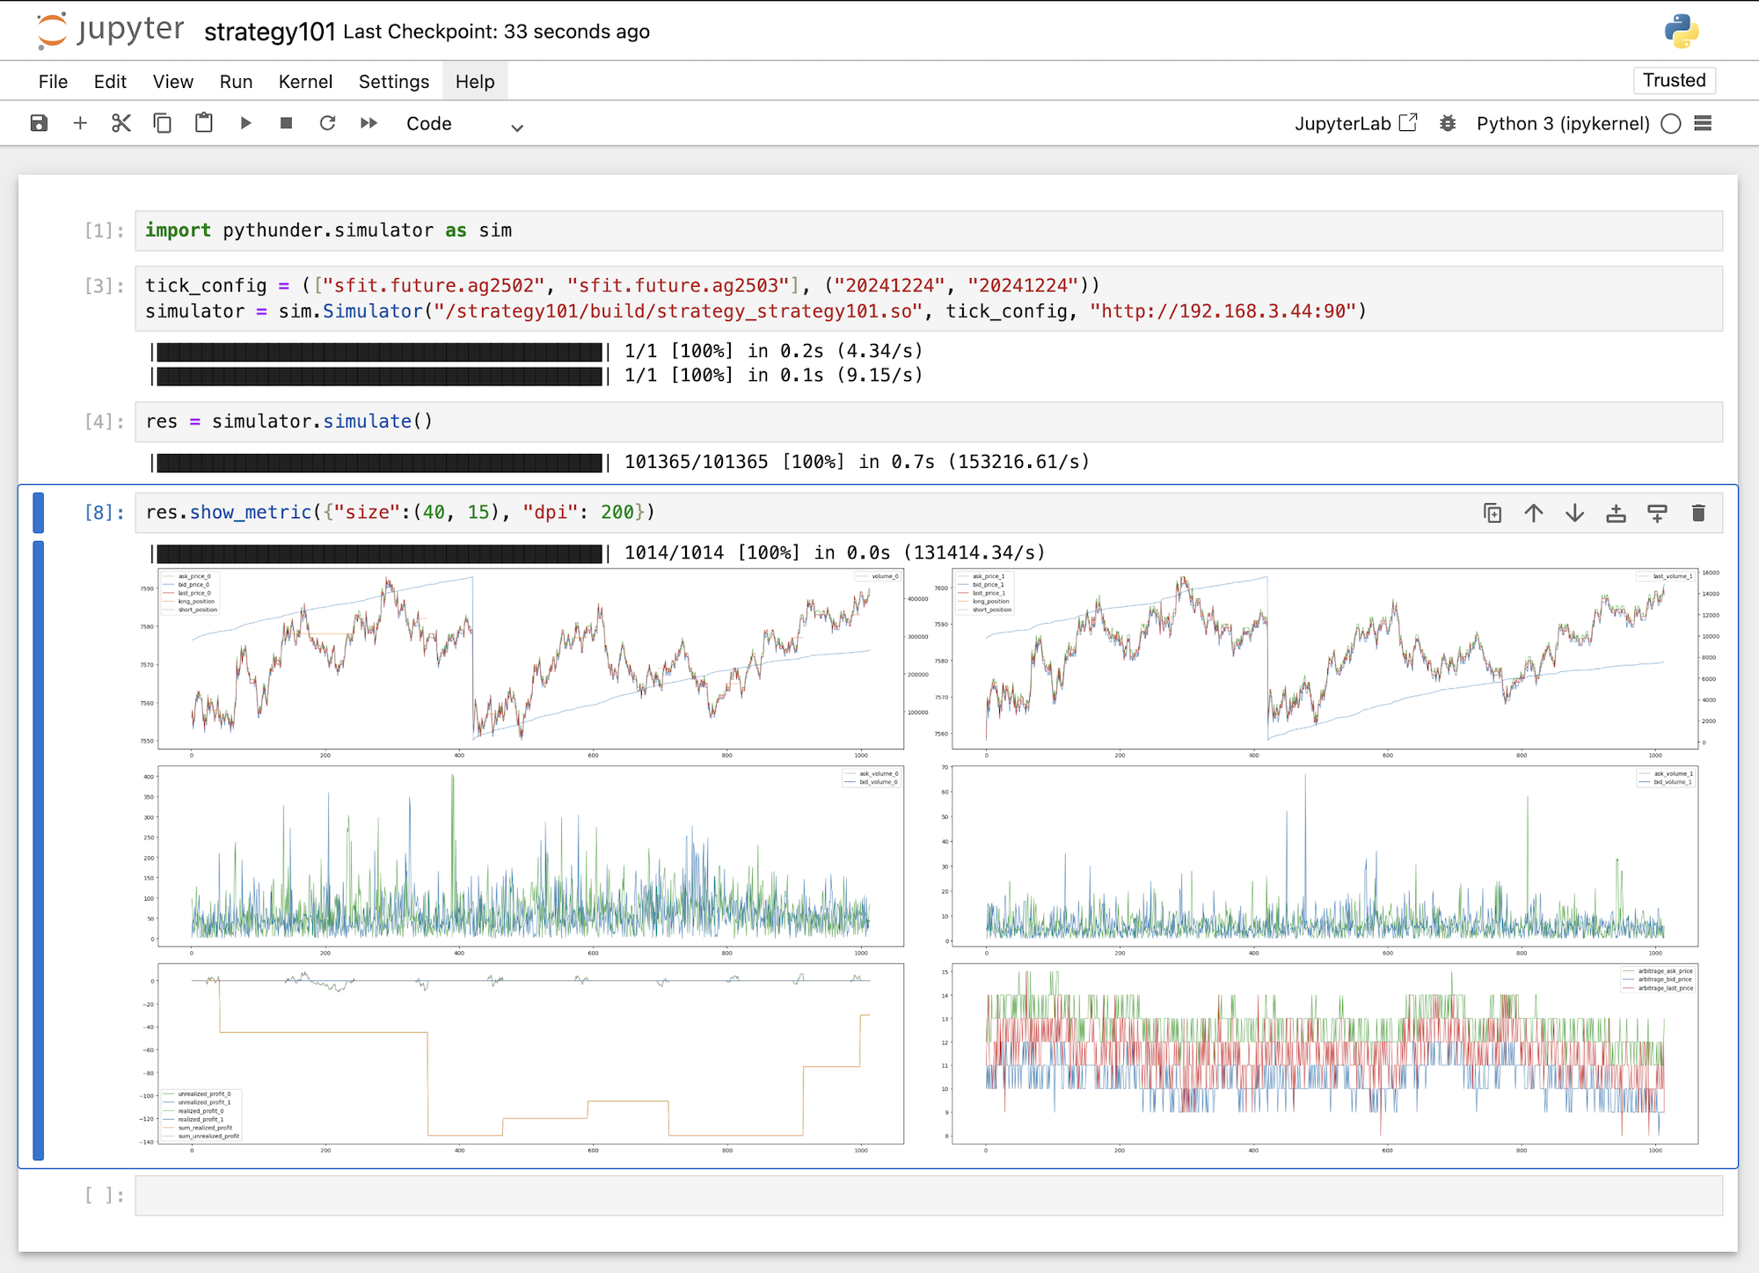
Task: Select cell by clicking the [3]: prompt
Action: 105,286
